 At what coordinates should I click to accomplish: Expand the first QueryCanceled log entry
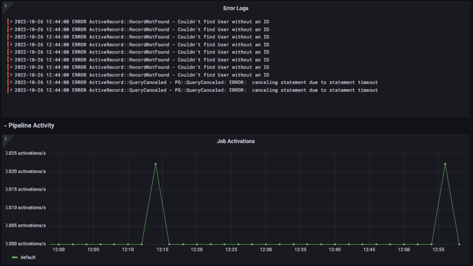pos(12,82)
